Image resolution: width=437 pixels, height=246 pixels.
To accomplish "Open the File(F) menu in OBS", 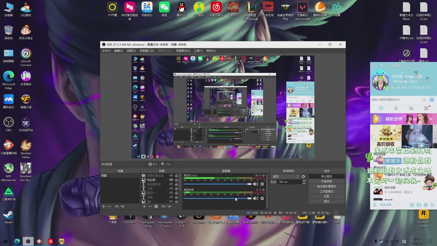I will (106, 51).
